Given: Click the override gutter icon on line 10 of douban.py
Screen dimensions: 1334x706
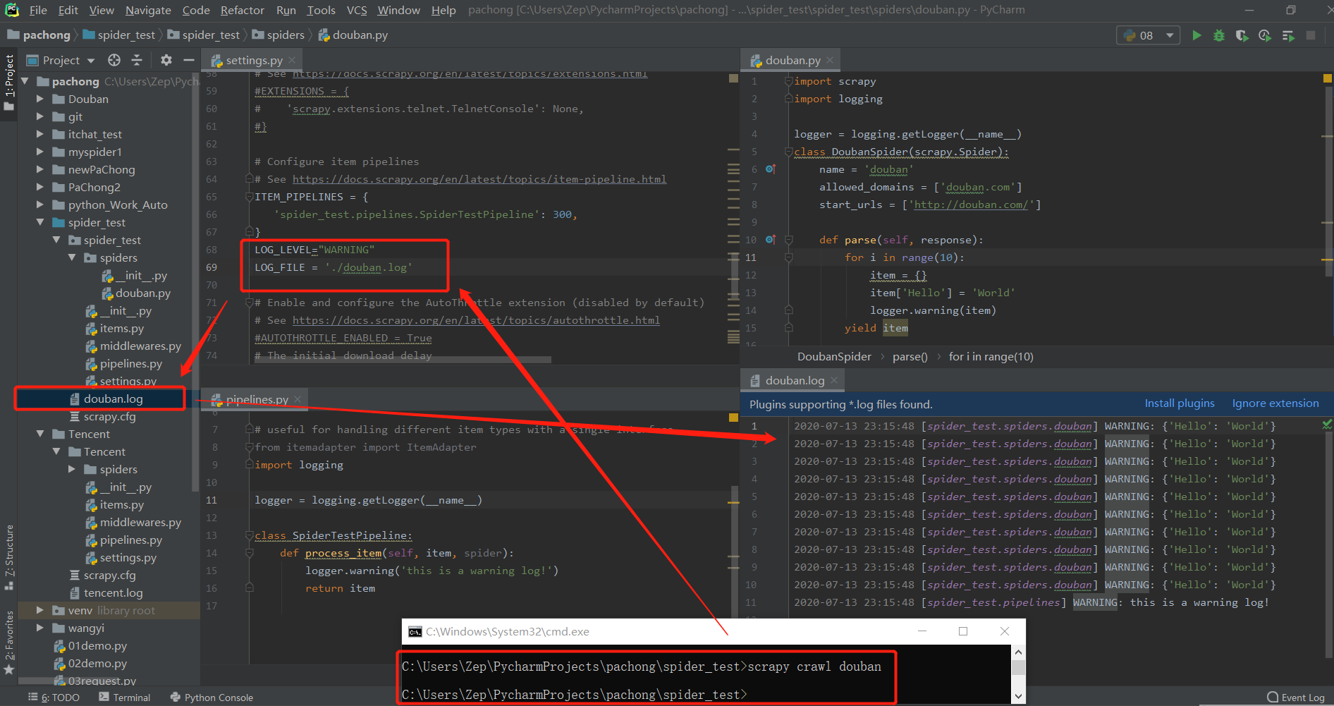Looking at the screenshot, I should [771, 240].
